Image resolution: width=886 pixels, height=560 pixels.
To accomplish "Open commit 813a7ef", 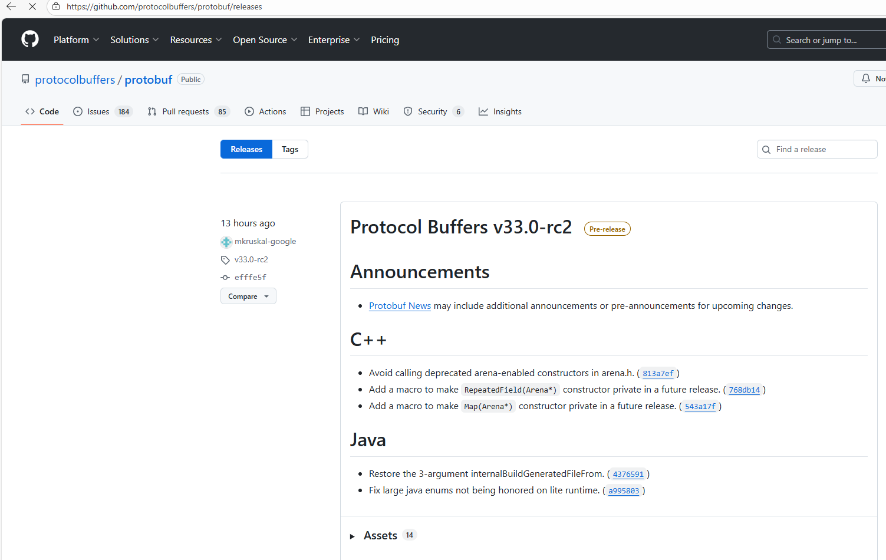I will click(x=658, y=373).
